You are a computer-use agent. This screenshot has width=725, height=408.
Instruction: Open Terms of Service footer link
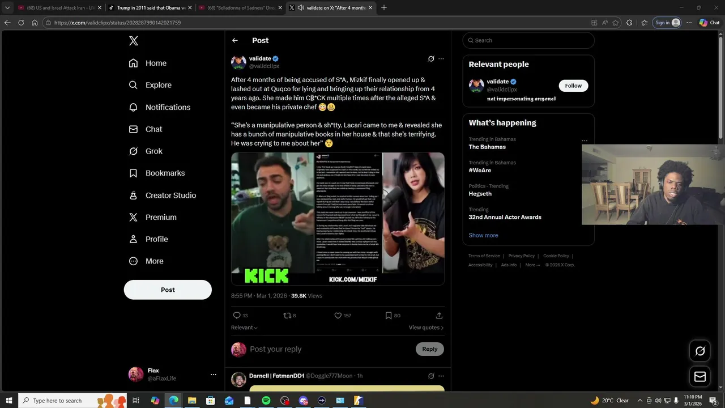(x=484, y=256)
